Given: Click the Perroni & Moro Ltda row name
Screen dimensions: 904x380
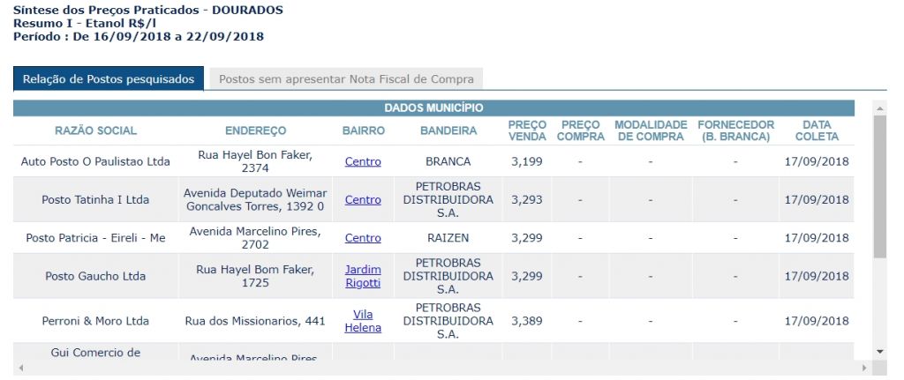Looking at the screenshot, I should pos(95,321).
